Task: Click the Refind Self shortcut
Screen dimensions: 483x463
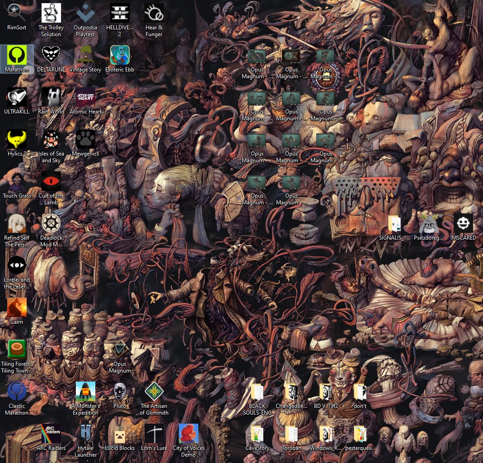Action: pyautogui.click(x=17, y=223)
